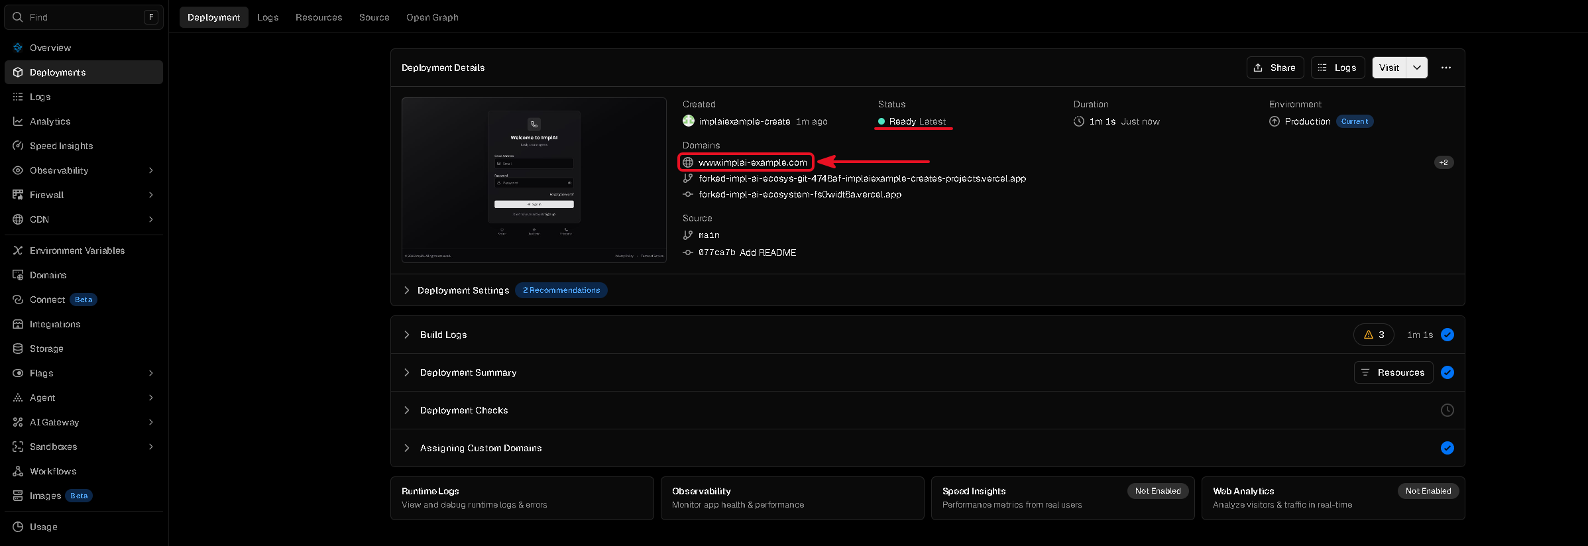Show the +2 additional domains badge
This screenshot has height=546, width=1588.
point(1444,162)
